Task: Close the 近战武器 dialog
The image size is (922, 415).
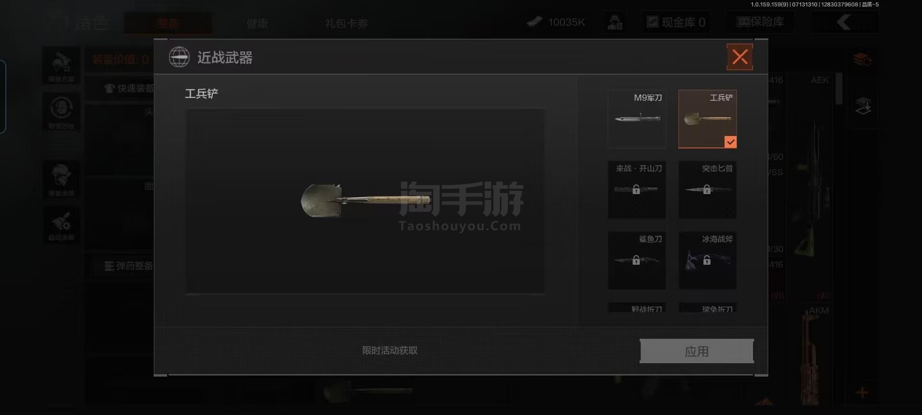Action: (740, 57)
